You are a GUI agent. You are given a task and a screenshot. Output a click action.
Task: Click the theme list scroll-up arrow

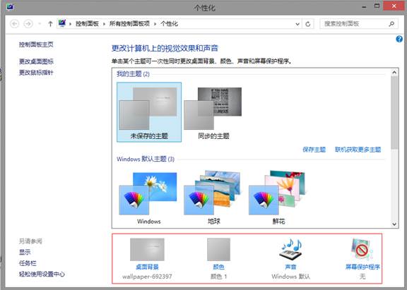click(x=394, y=72)
